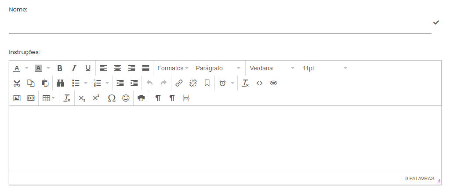The width and height of the screenshot is (450, 189).
Task: Open the Parágrafo block format dropdown
Action: click(x=218, y=69)
